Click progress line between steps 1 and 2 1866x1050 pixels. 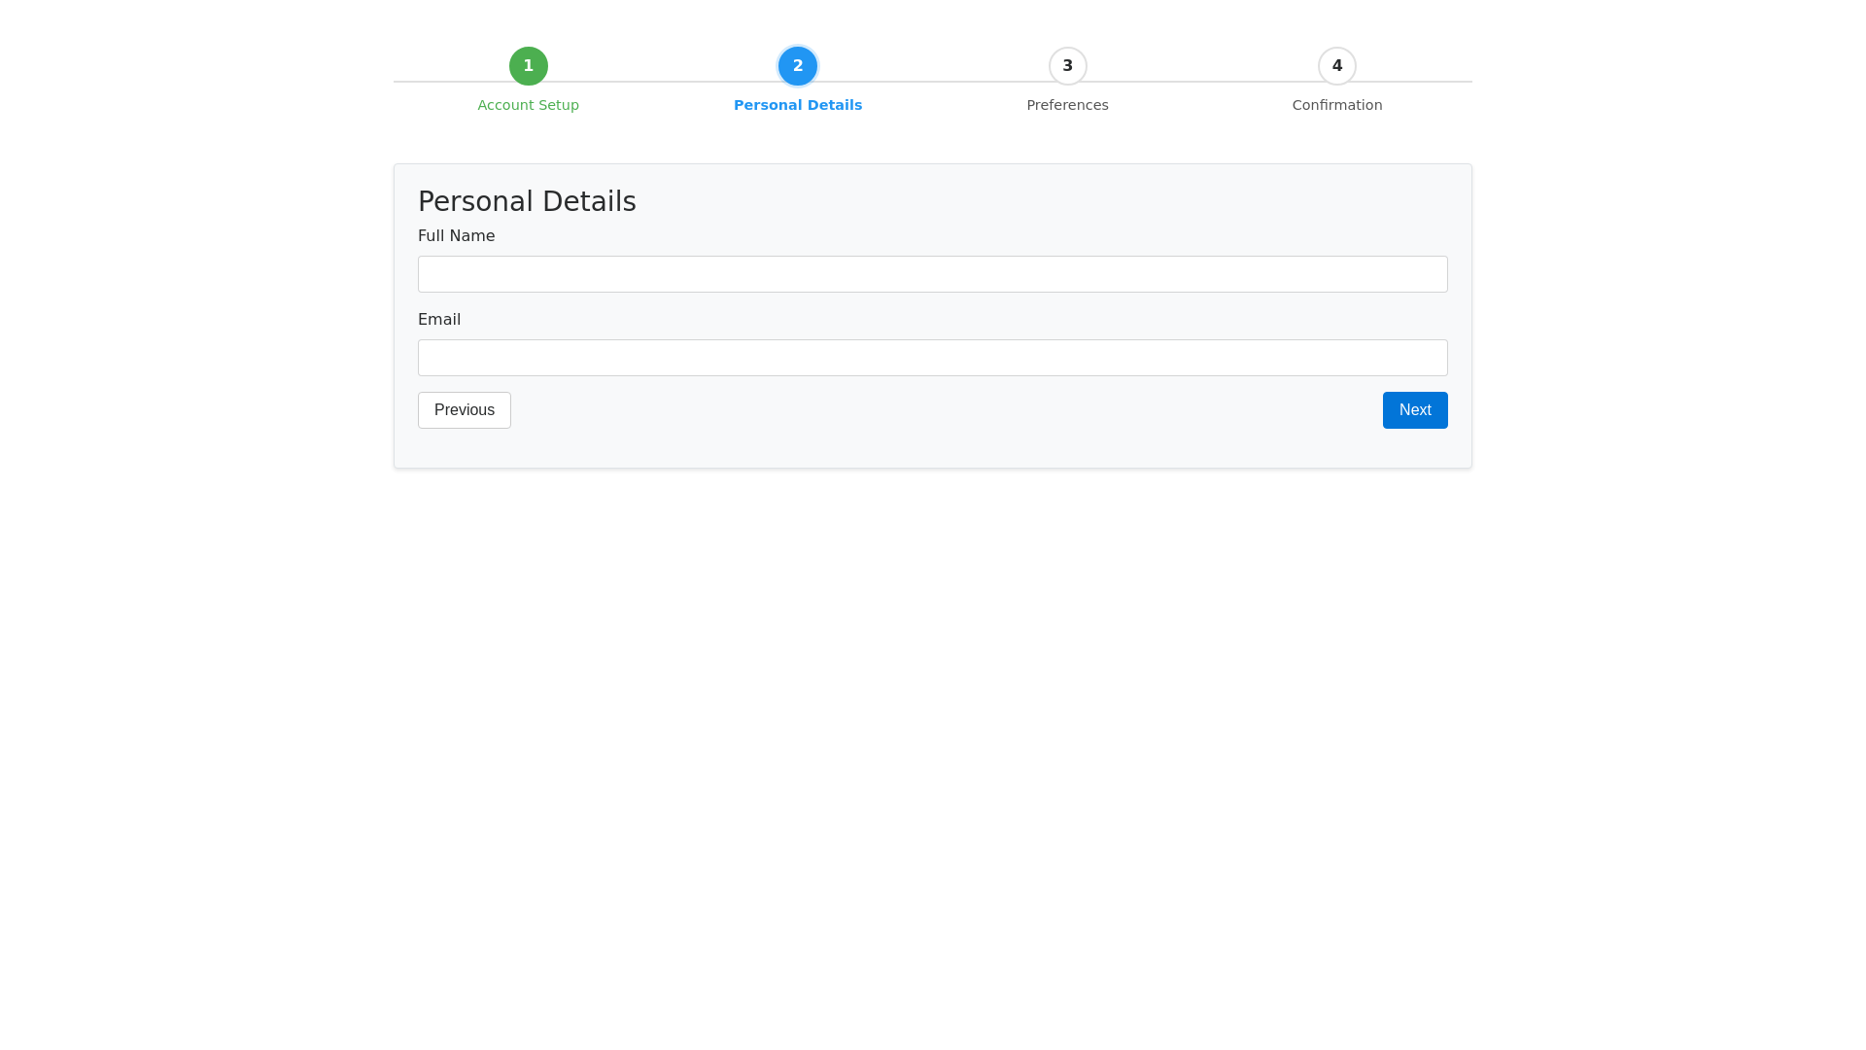663,82
